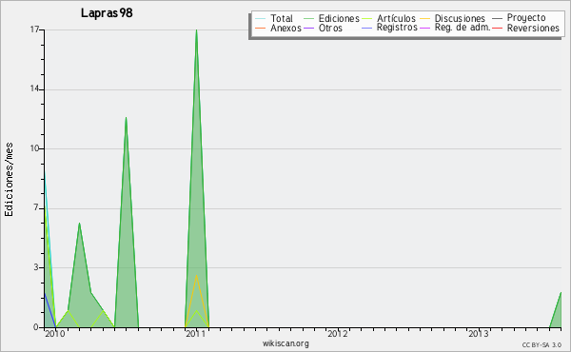This screenshot has height=352, width=571.
Task: Click the red line swatch beside Reversiones
Action: tap(498, 28)
